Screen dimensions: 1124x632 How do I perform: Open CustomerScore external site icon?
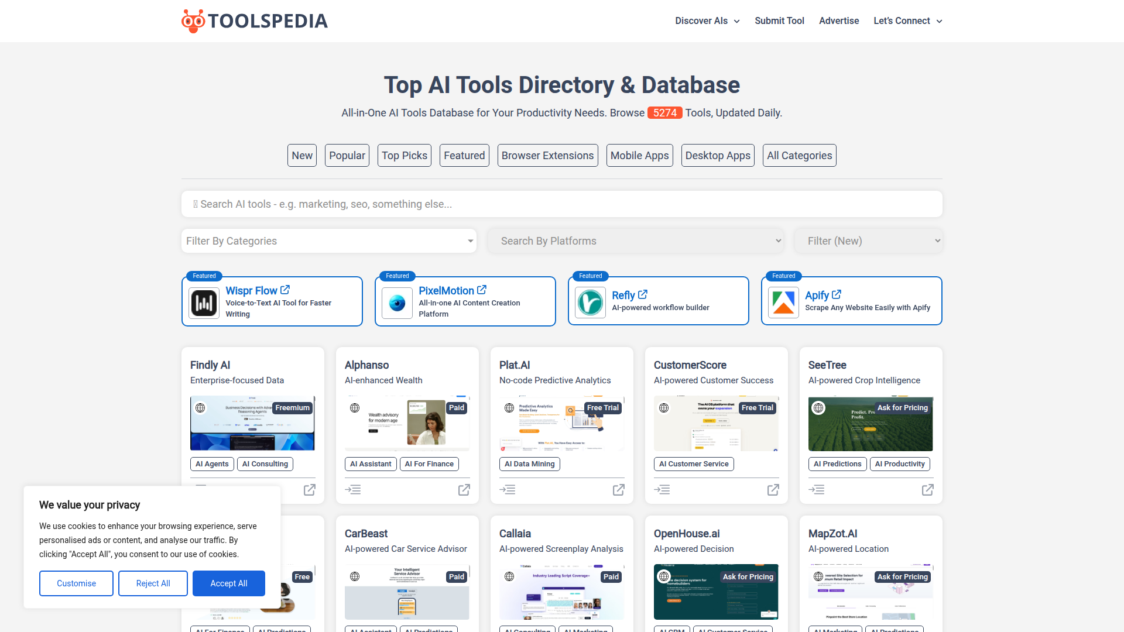773,490
